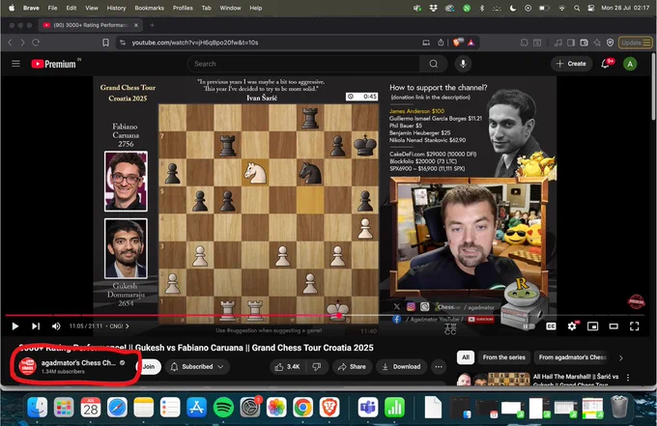Viewport: 657px width, 426px height.
Task: Open options for All Hail The Marshall video
Action: pos(628,378)
